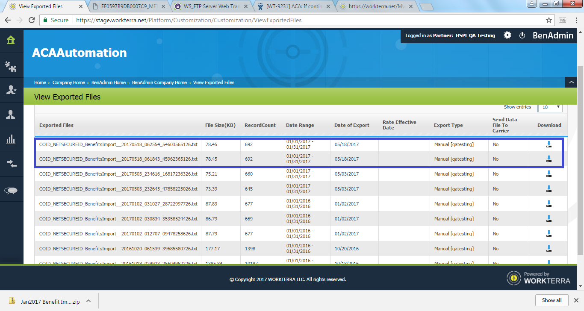Image resolution: width=584 pixels, height=311 pixels.
Task: Open the bar chart reports sidebar icon
Action: coord(11,139)
